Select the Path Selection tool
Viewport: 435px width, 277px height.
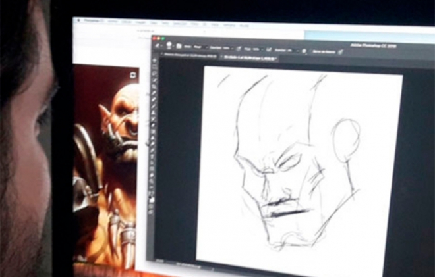click(x=153, y=163)
